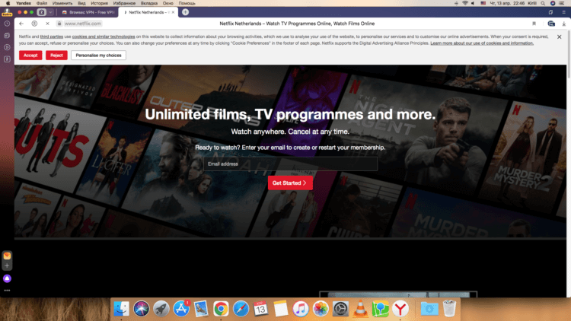Open Yandex Browser icon in dock
The width and height of the screenshot is (571, 321).
[400, 309]
